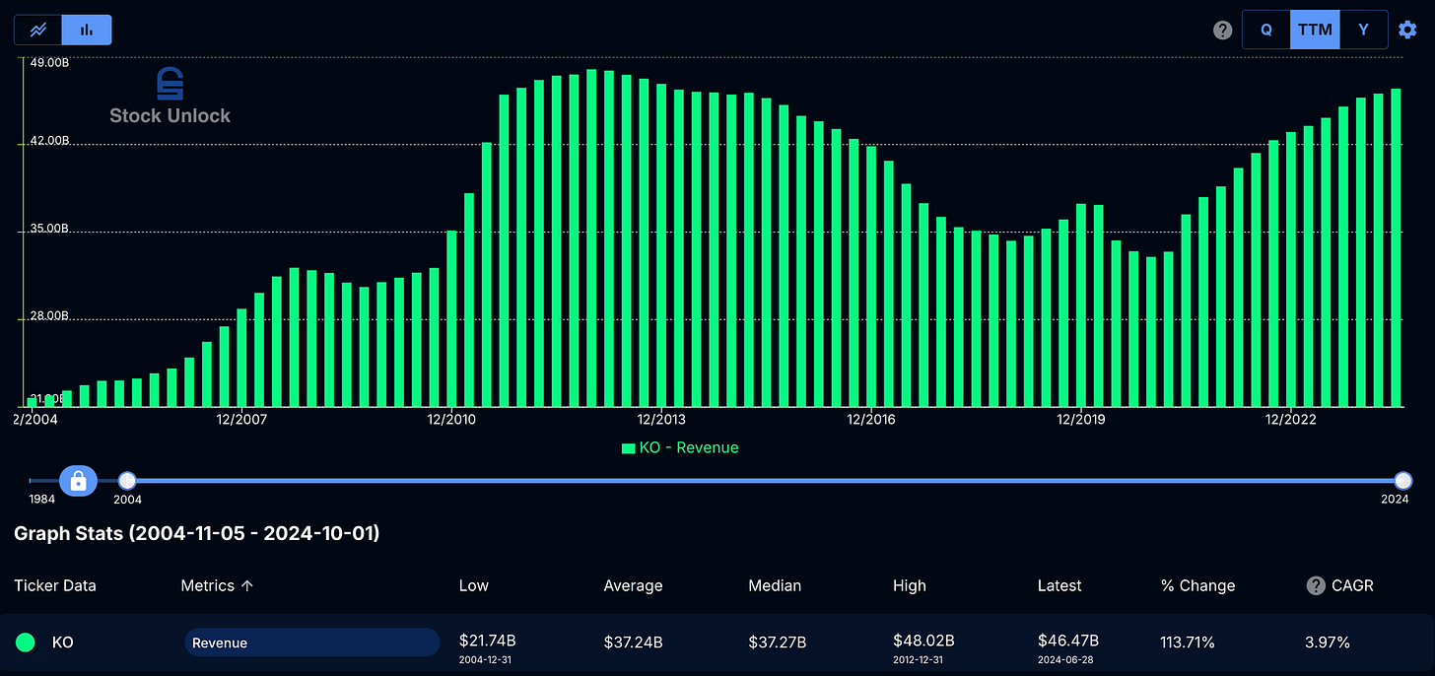Click the 49.00B y-axis label
The height and width of the screenshot is (676, 1435).
tap(49, 63)
